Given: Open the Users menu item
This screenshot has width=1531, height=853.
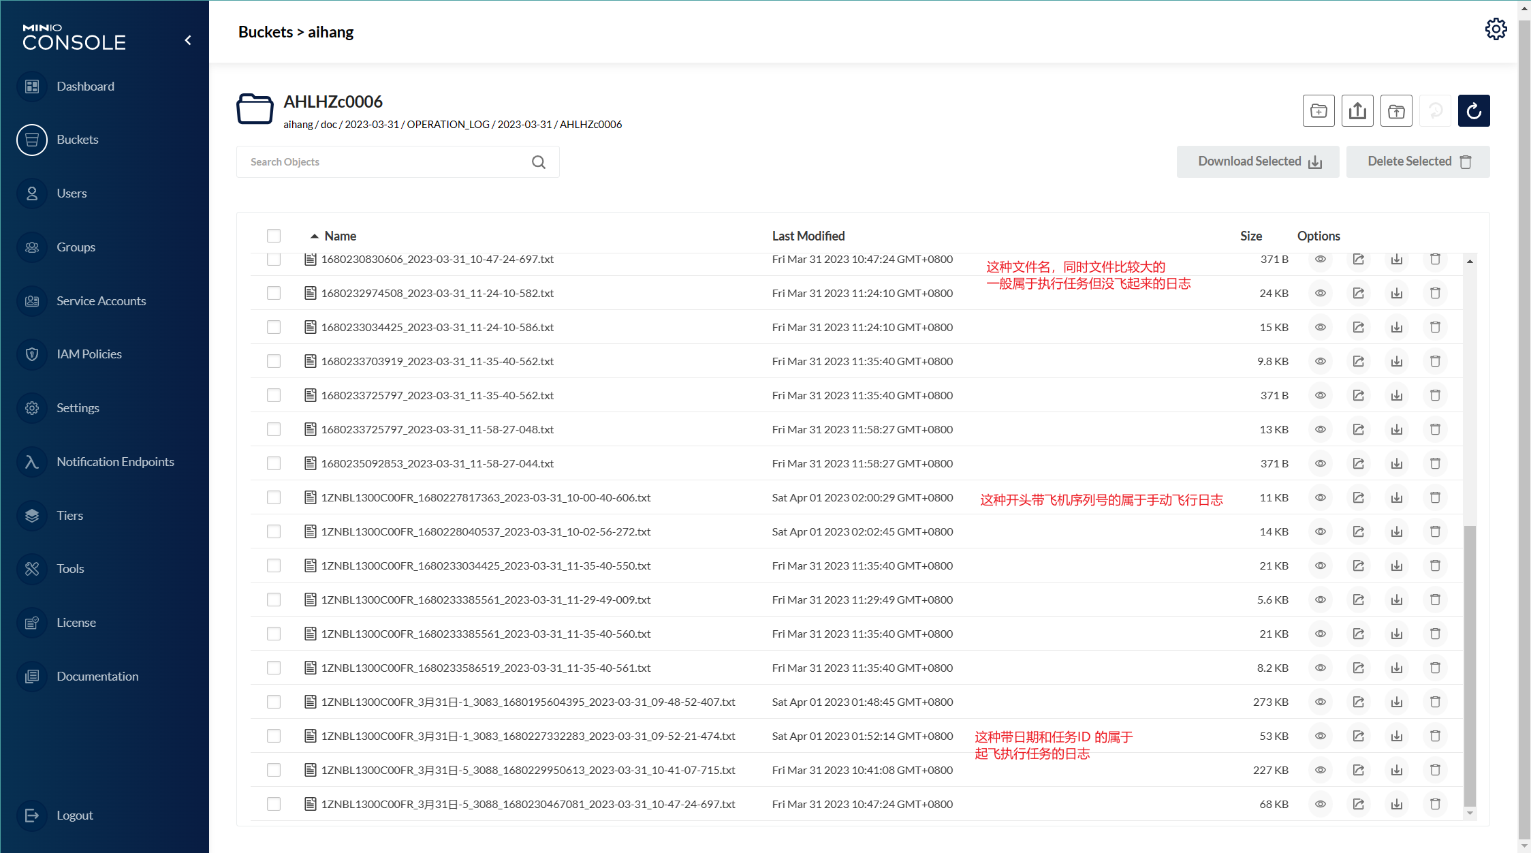Looking at the screenshot, I should point(72,193).
